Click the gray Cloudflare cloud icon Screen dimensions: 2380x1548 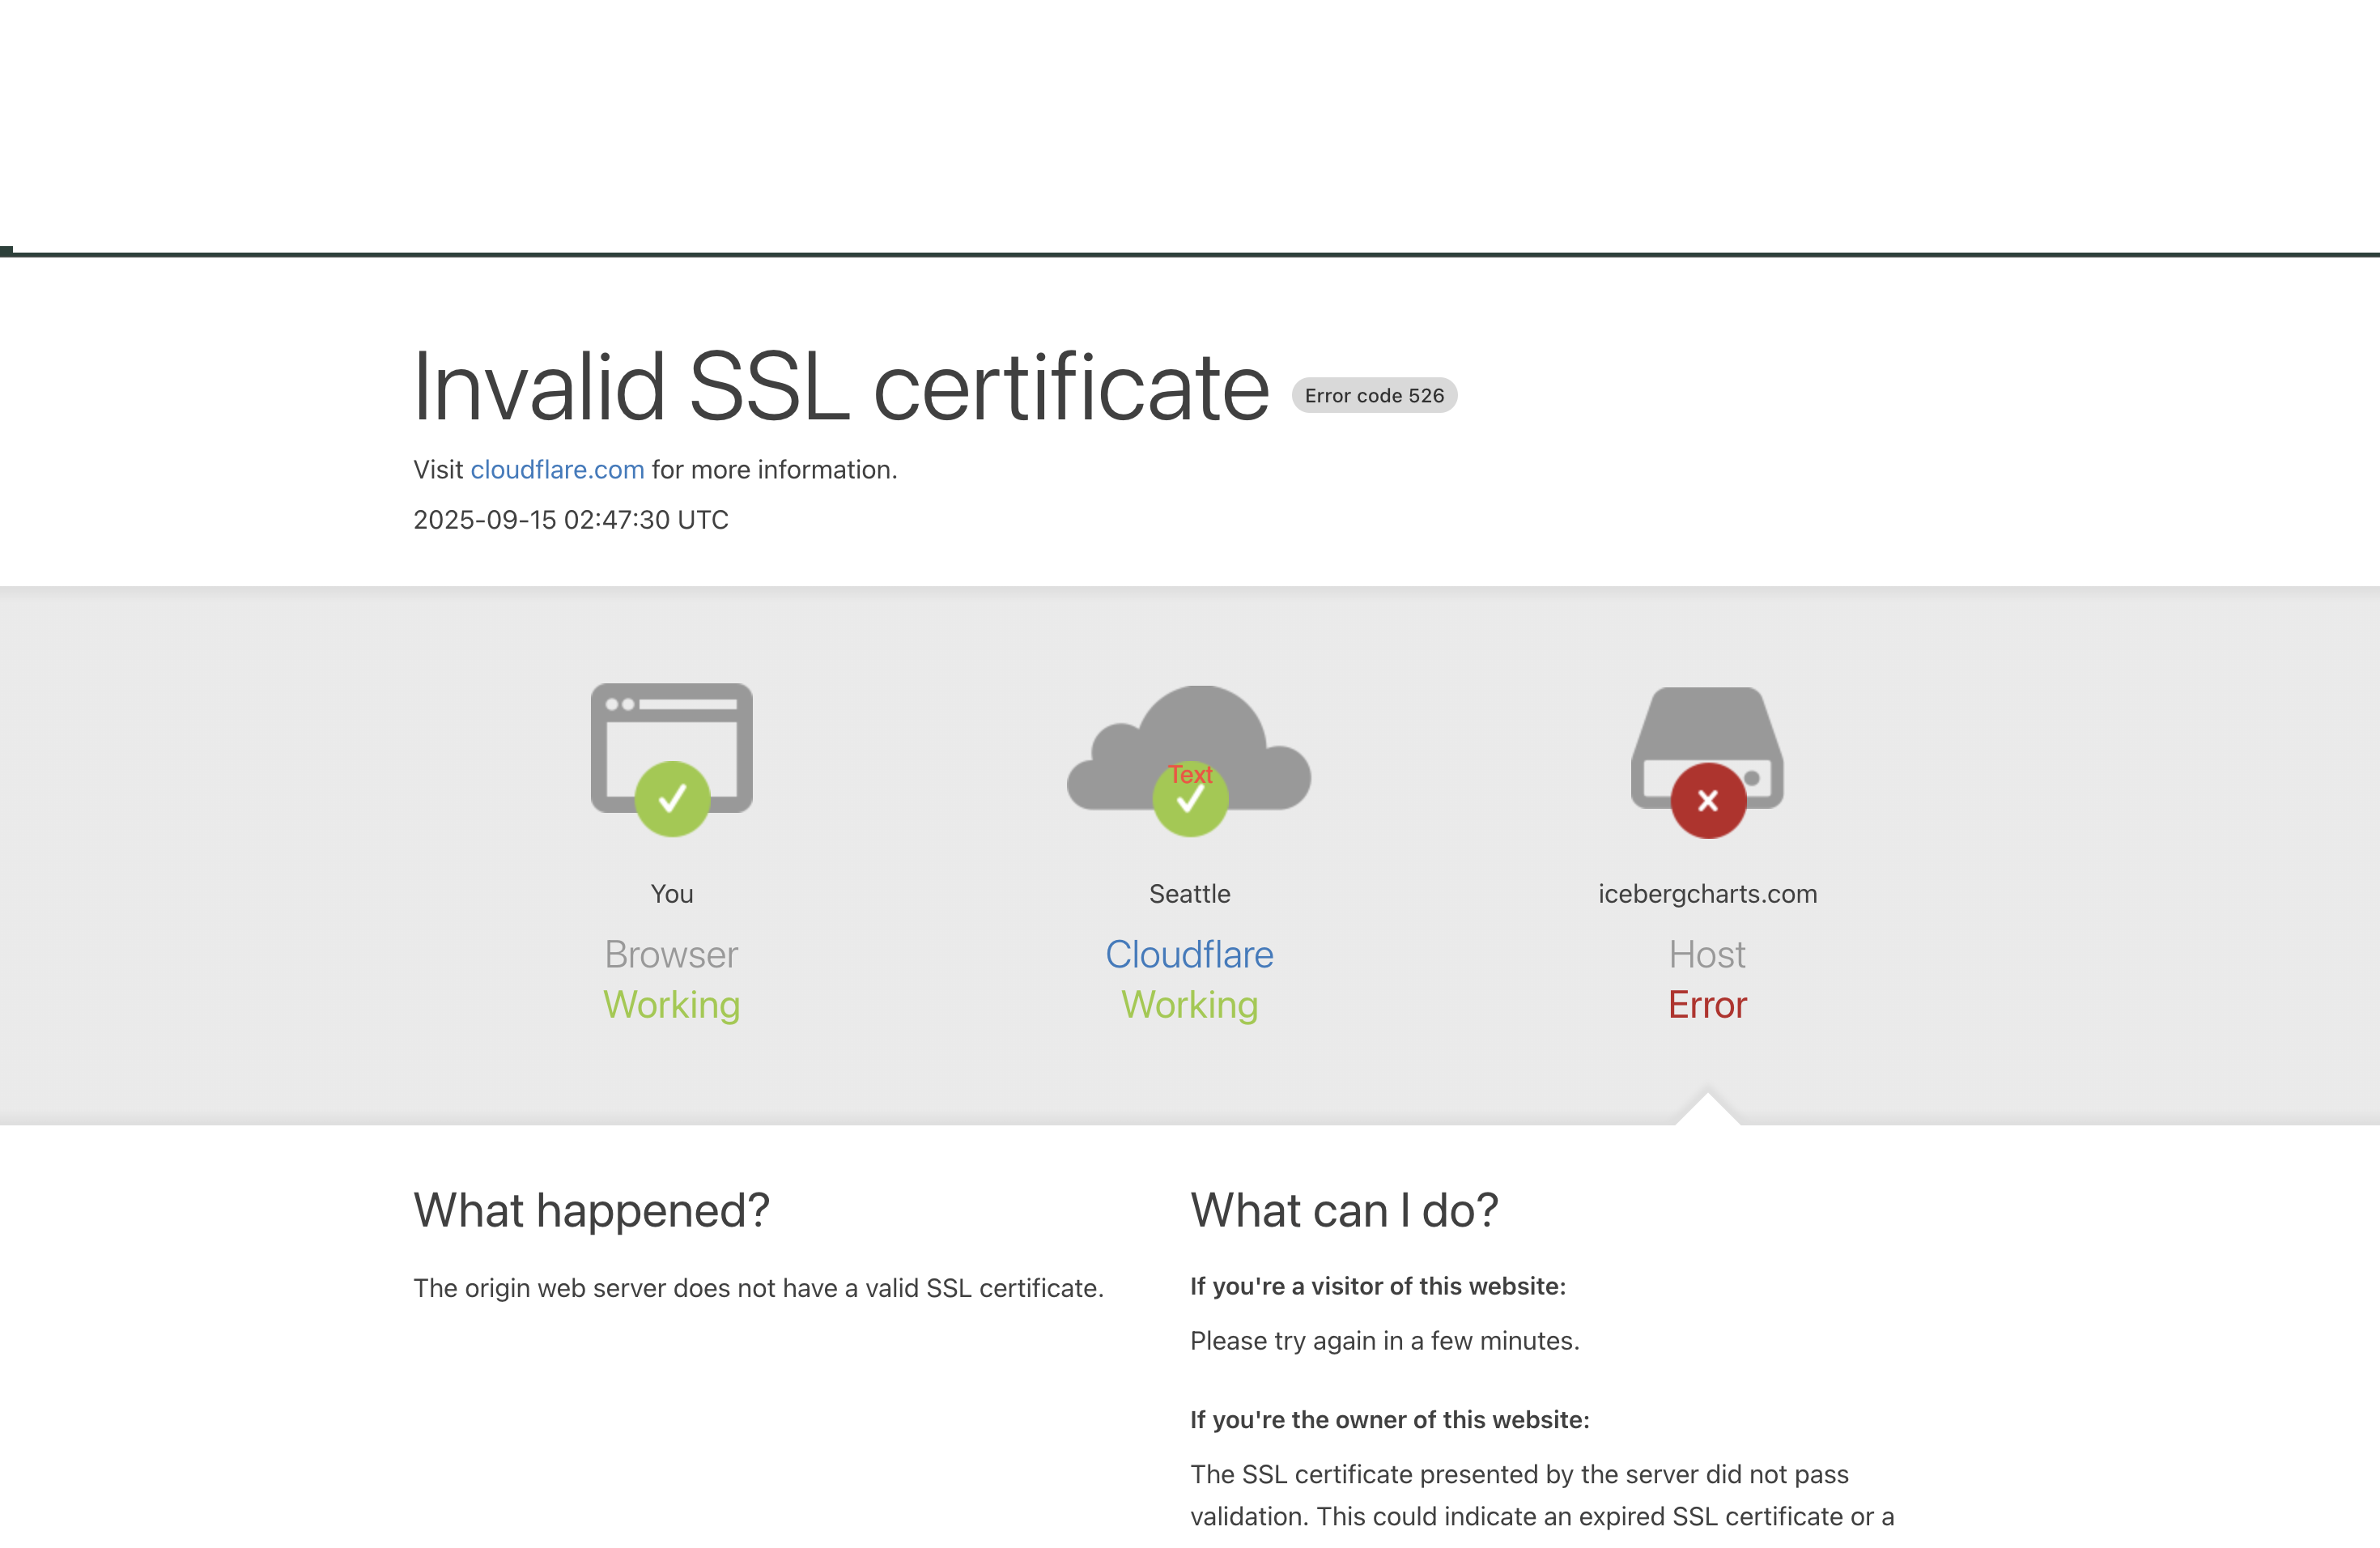pos(1200,730)
